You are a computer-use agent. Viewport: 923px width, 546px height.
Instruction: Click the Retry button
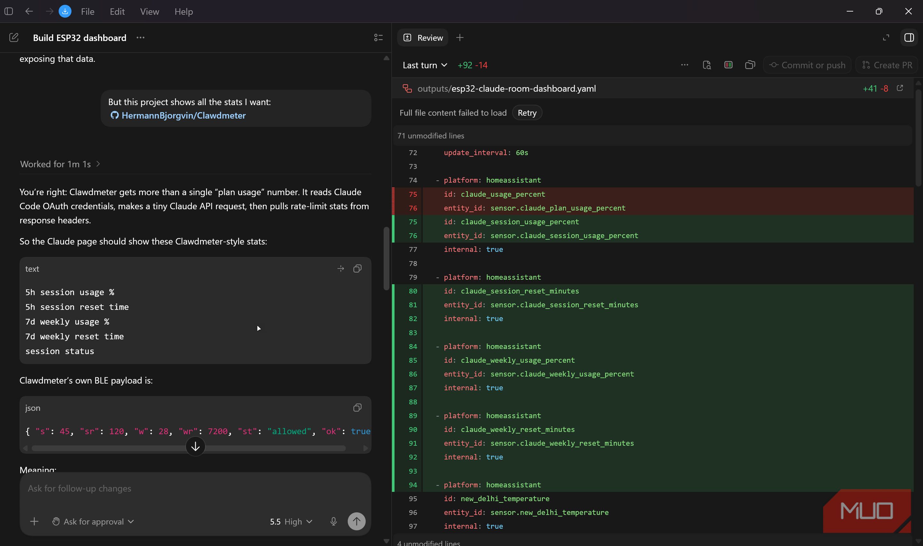click(x=527, y=112)
